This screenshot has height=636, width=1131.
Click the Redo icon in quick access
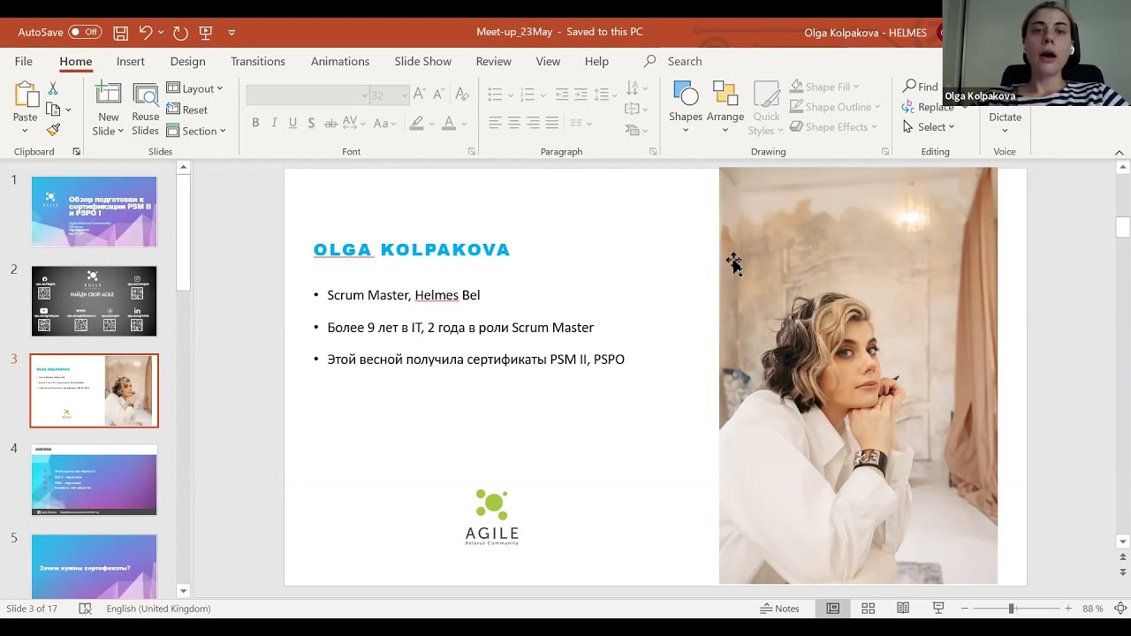point(180,33)
